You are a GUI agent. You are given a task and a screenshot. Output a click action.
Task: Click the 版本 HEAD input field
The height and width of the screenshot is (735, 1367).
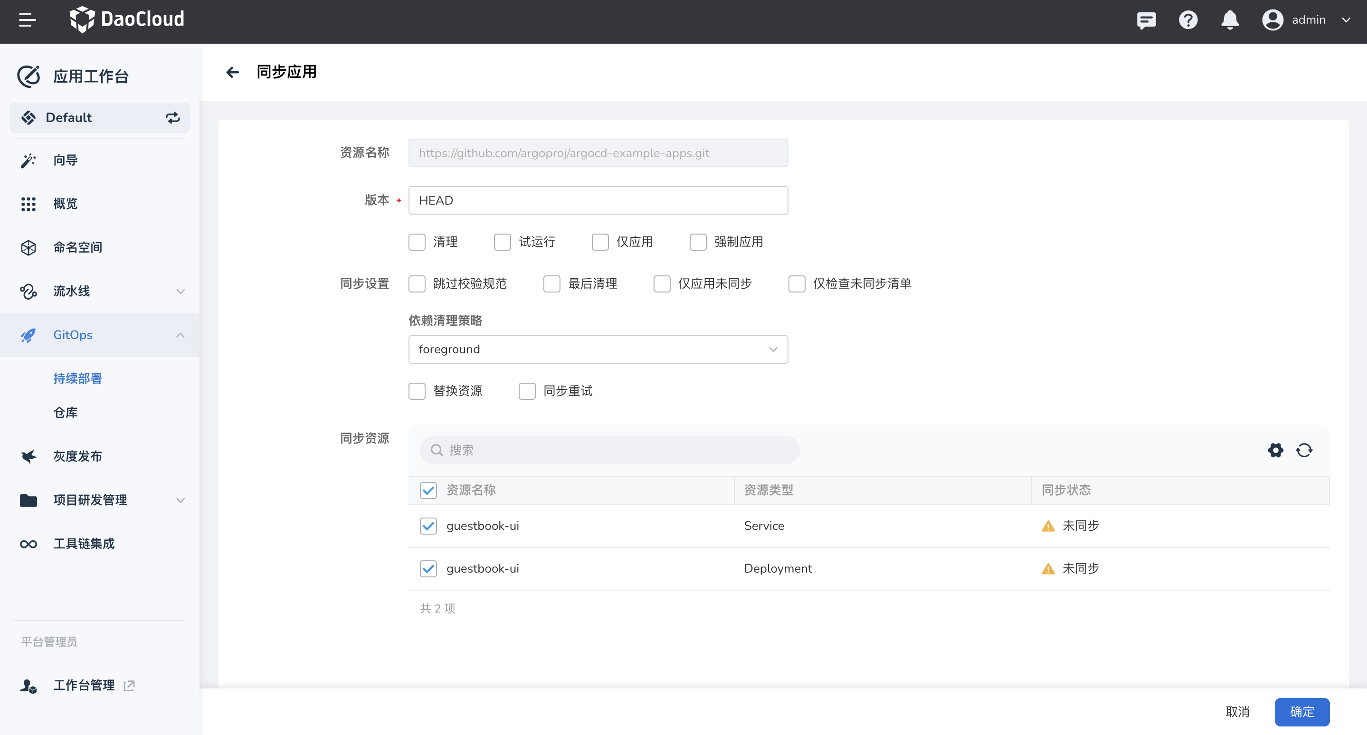(x=598, y=200)
